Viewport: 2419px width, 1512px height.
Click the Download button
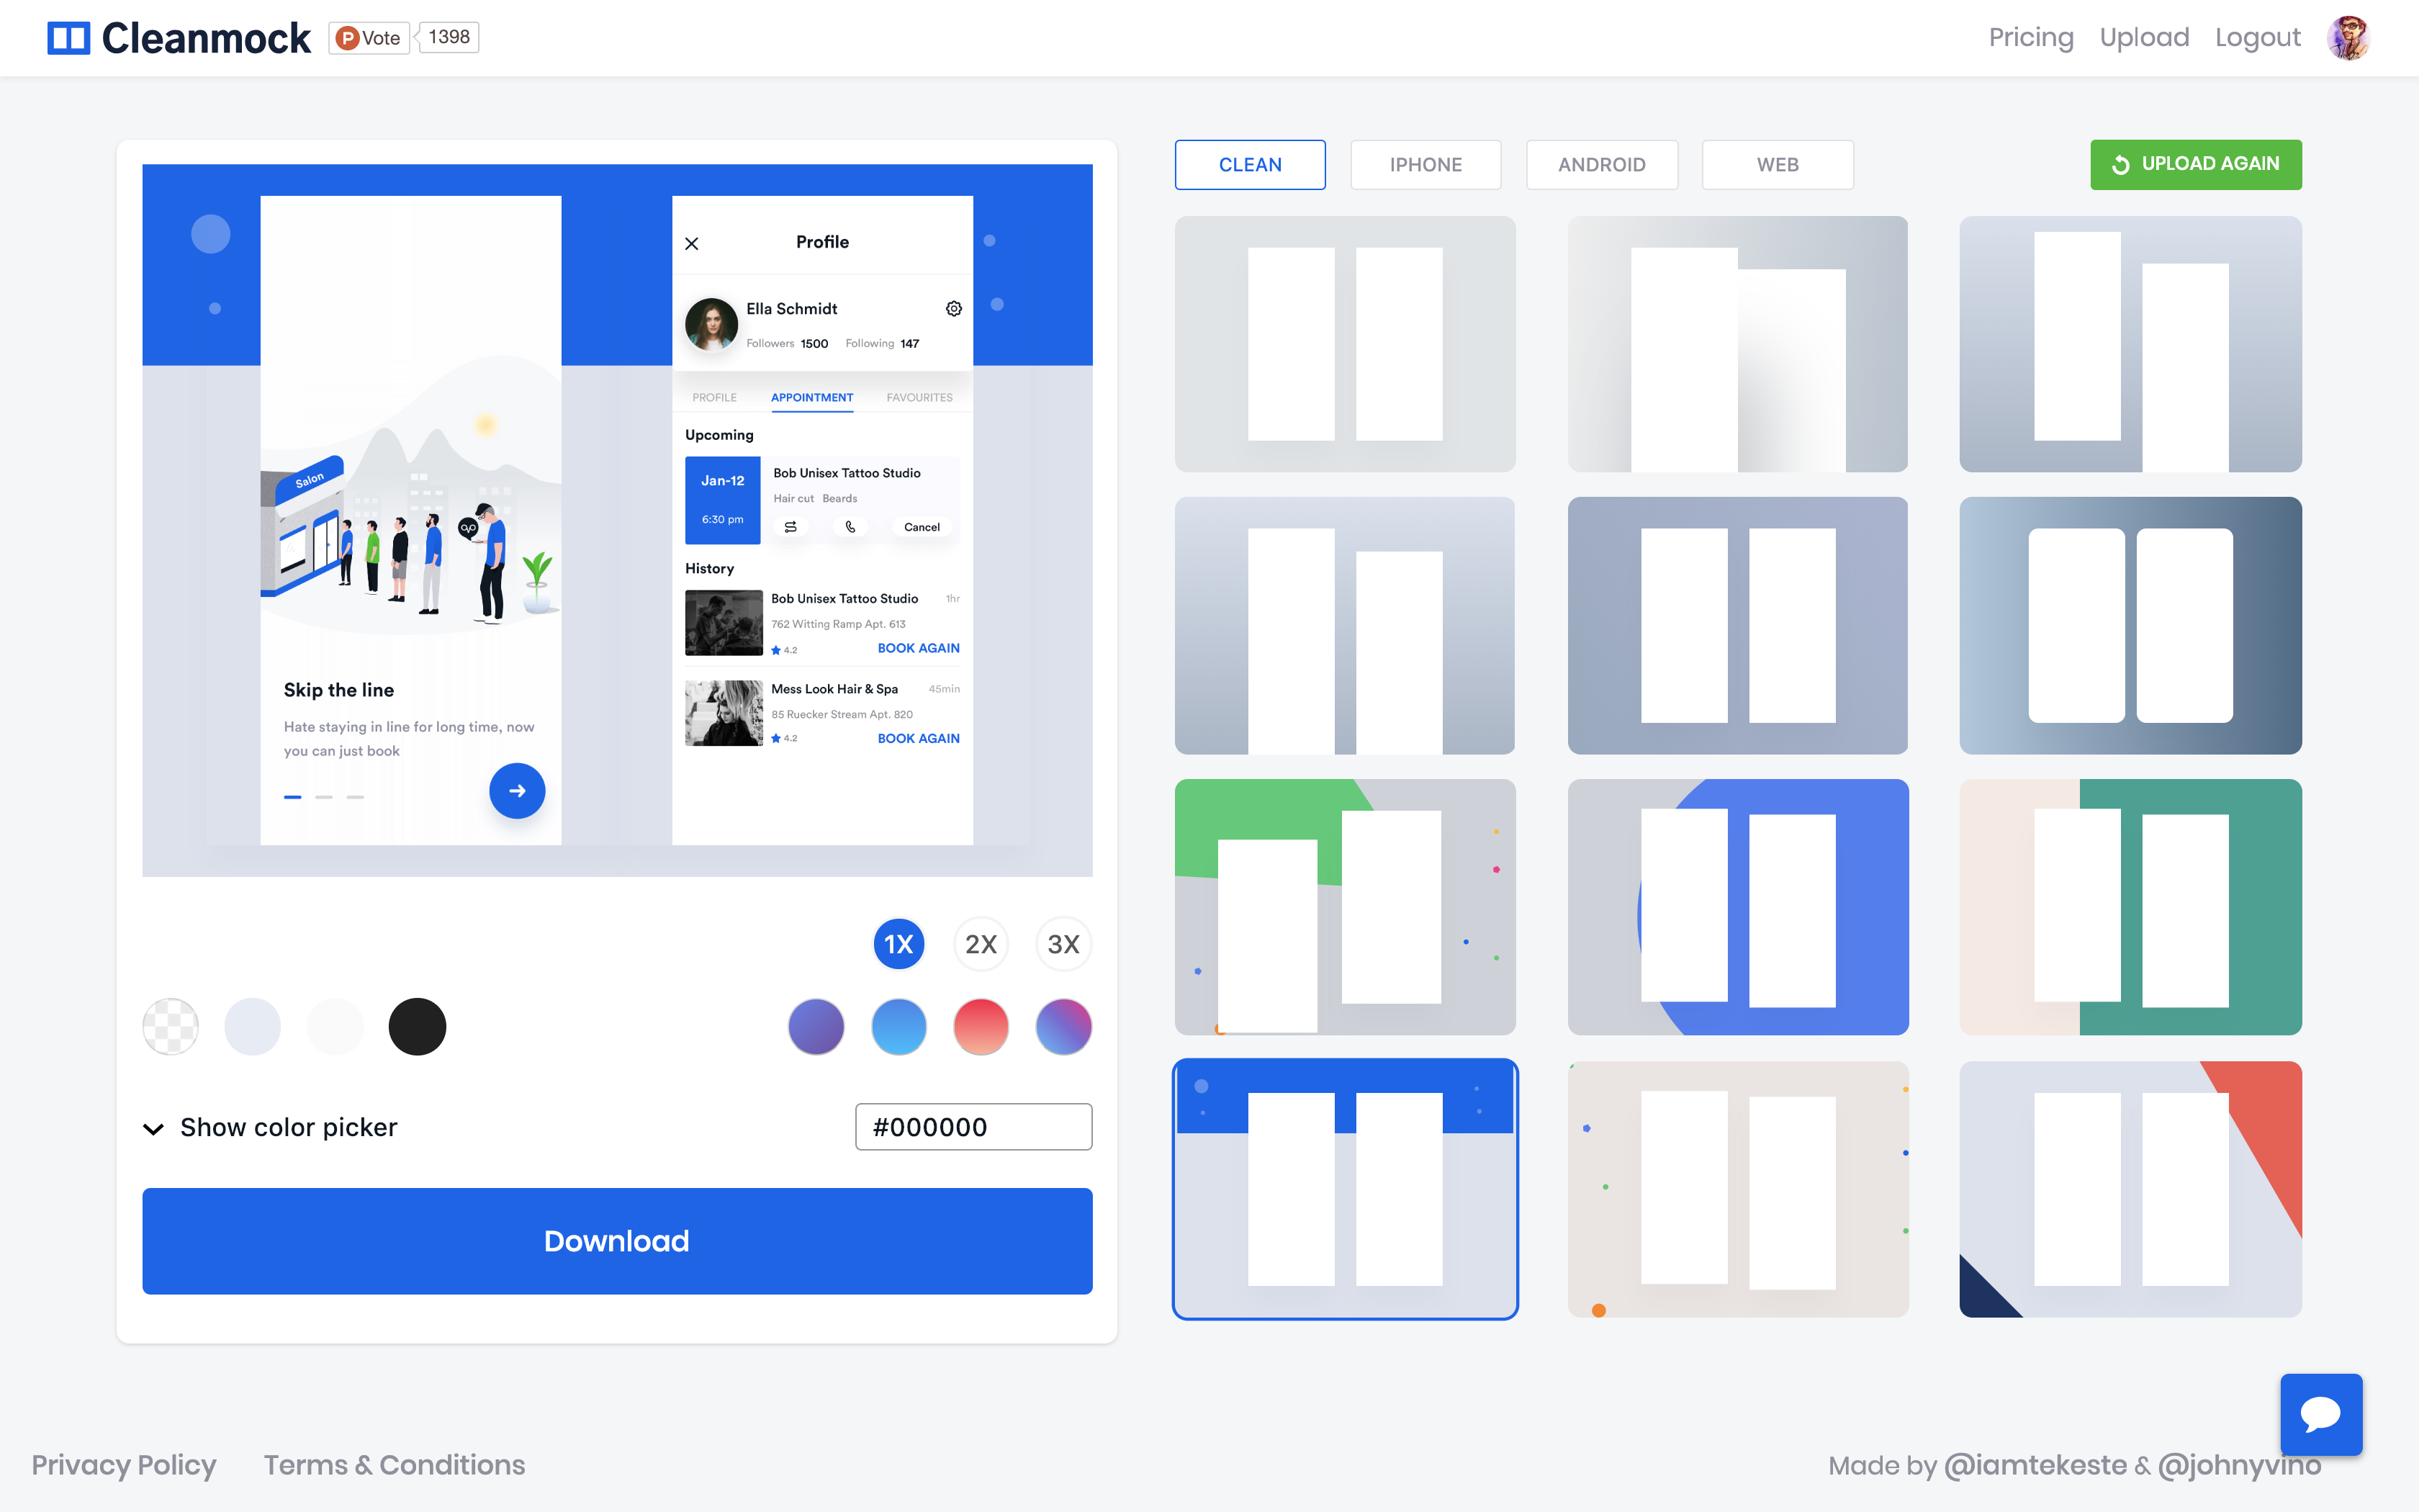[617, 1241]
